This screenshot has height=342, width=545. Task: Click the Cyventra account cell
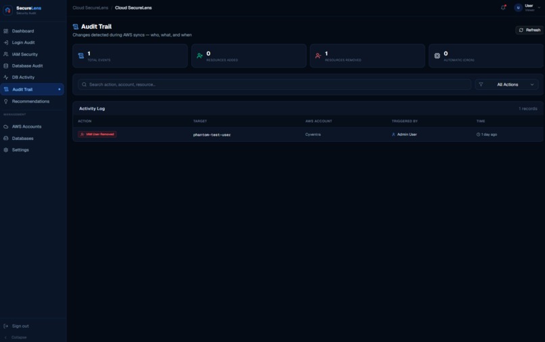tap(313, 135)
